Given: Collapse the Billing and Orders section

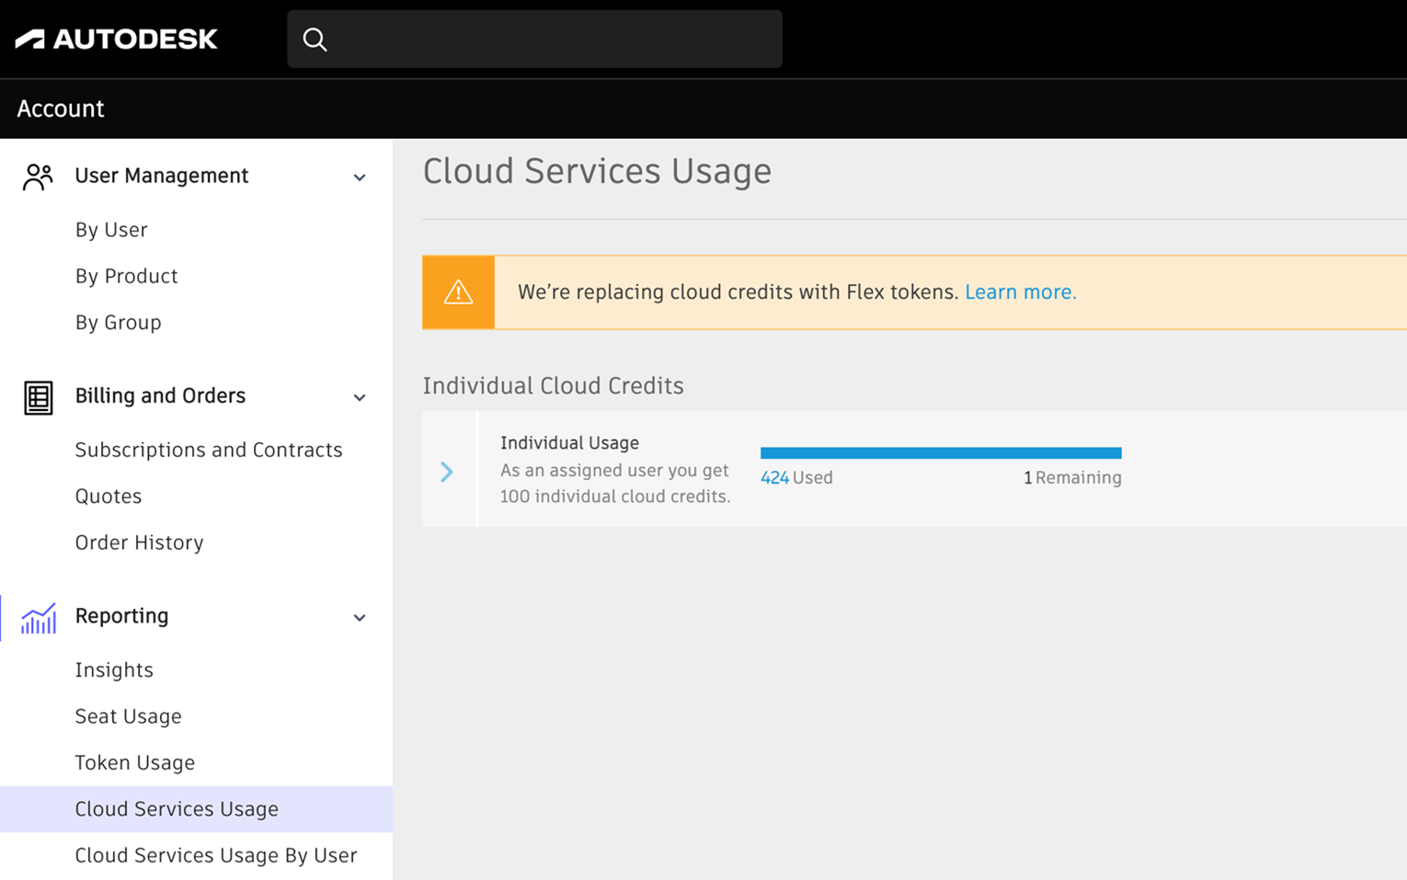Looking at the screenshot, I should click(x=359, y=397).
